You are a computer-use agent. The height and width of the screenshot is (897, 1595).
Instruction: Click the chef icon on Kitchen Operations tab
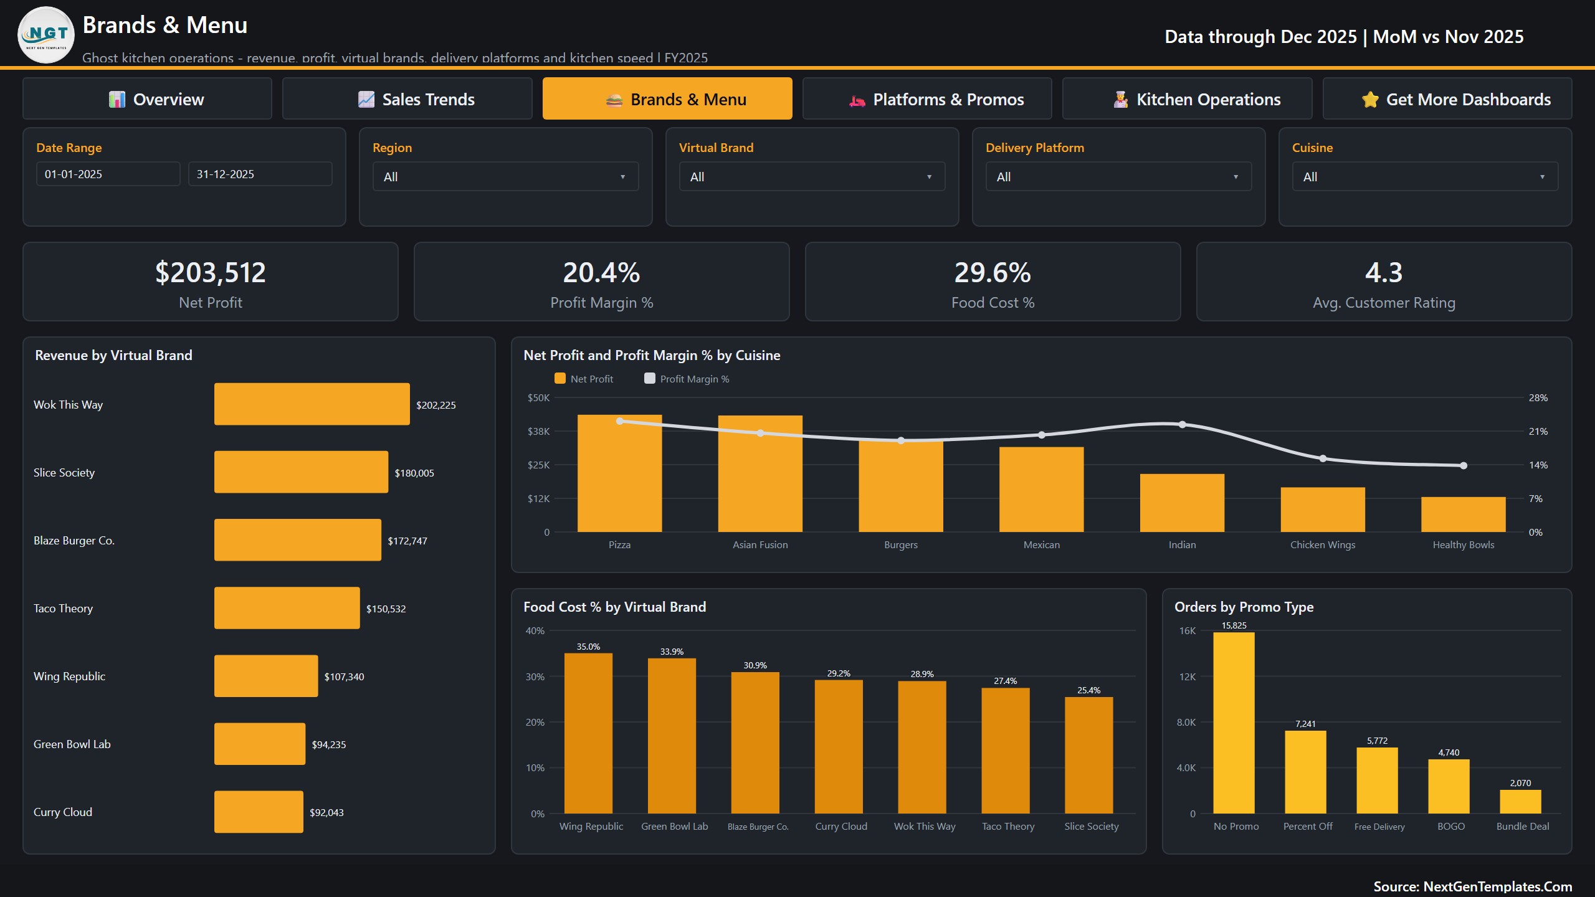click(x=1121, y=100)
